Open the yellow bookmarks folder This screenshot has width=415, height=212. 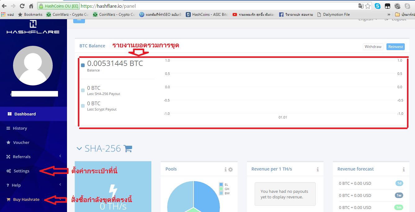405,14
